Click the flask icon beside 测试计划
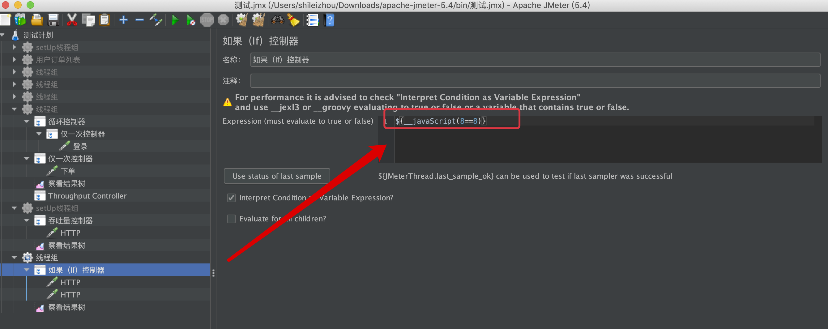Viewport: 828px width, 329px height. (15, 35)
